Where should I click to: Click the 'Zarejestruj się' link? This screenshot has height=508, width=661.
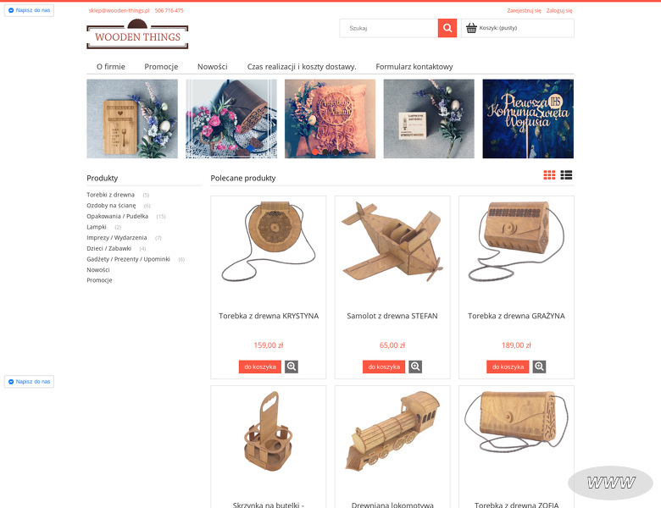(524, 10)
